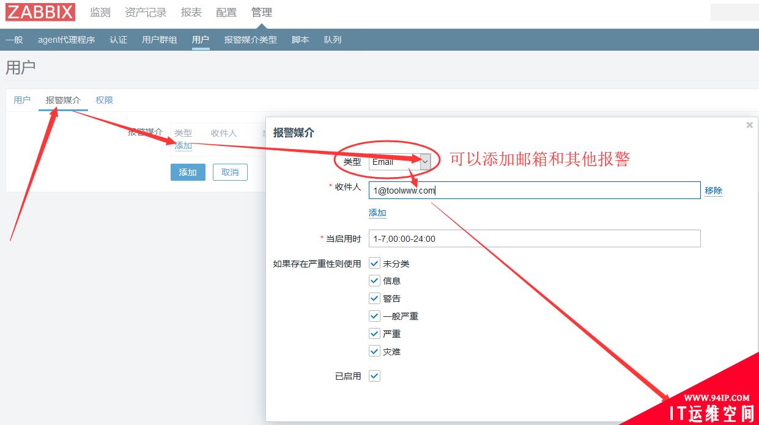This screenshot has height=425, width=759.
Task: Click the ZABBIX logo
Action: pos(40,12)
